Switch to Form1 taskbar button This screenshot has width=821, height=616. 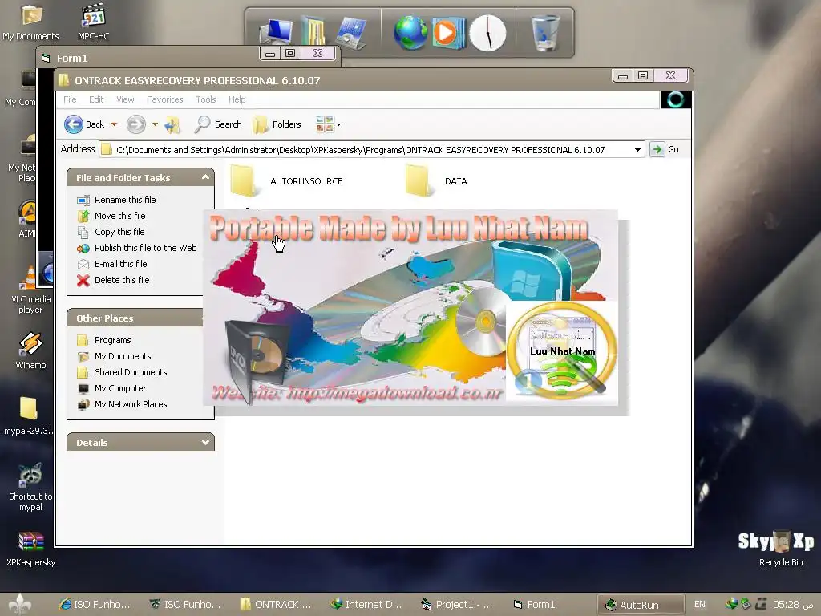click(535, 605)
